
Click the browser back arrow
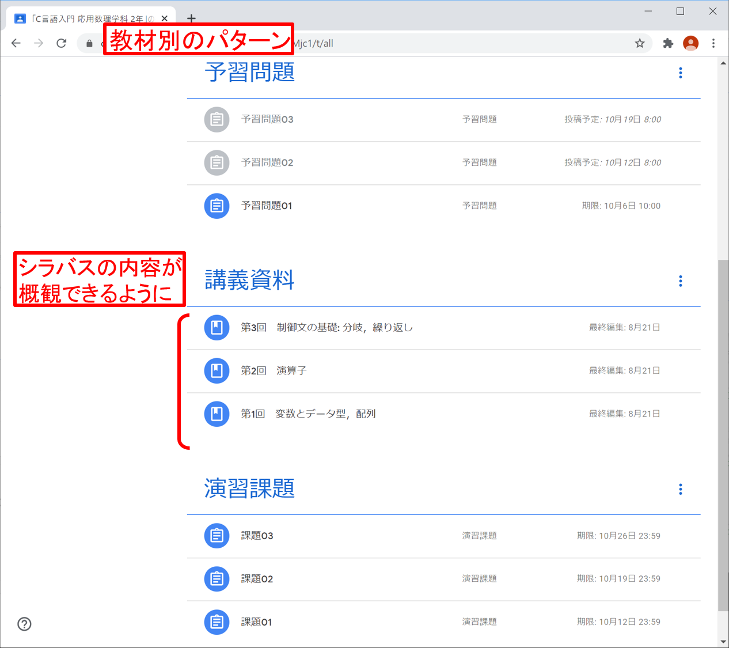(16, 43)
